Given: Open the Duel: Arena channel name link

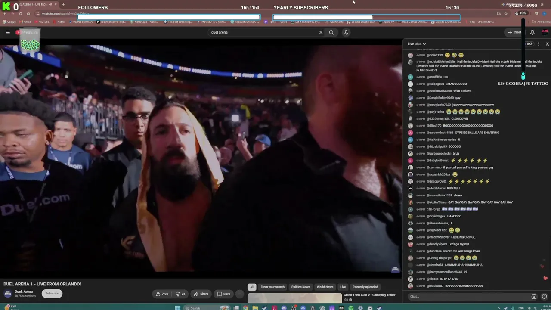Looking at the screenshot, I should (x=24, y=291).
